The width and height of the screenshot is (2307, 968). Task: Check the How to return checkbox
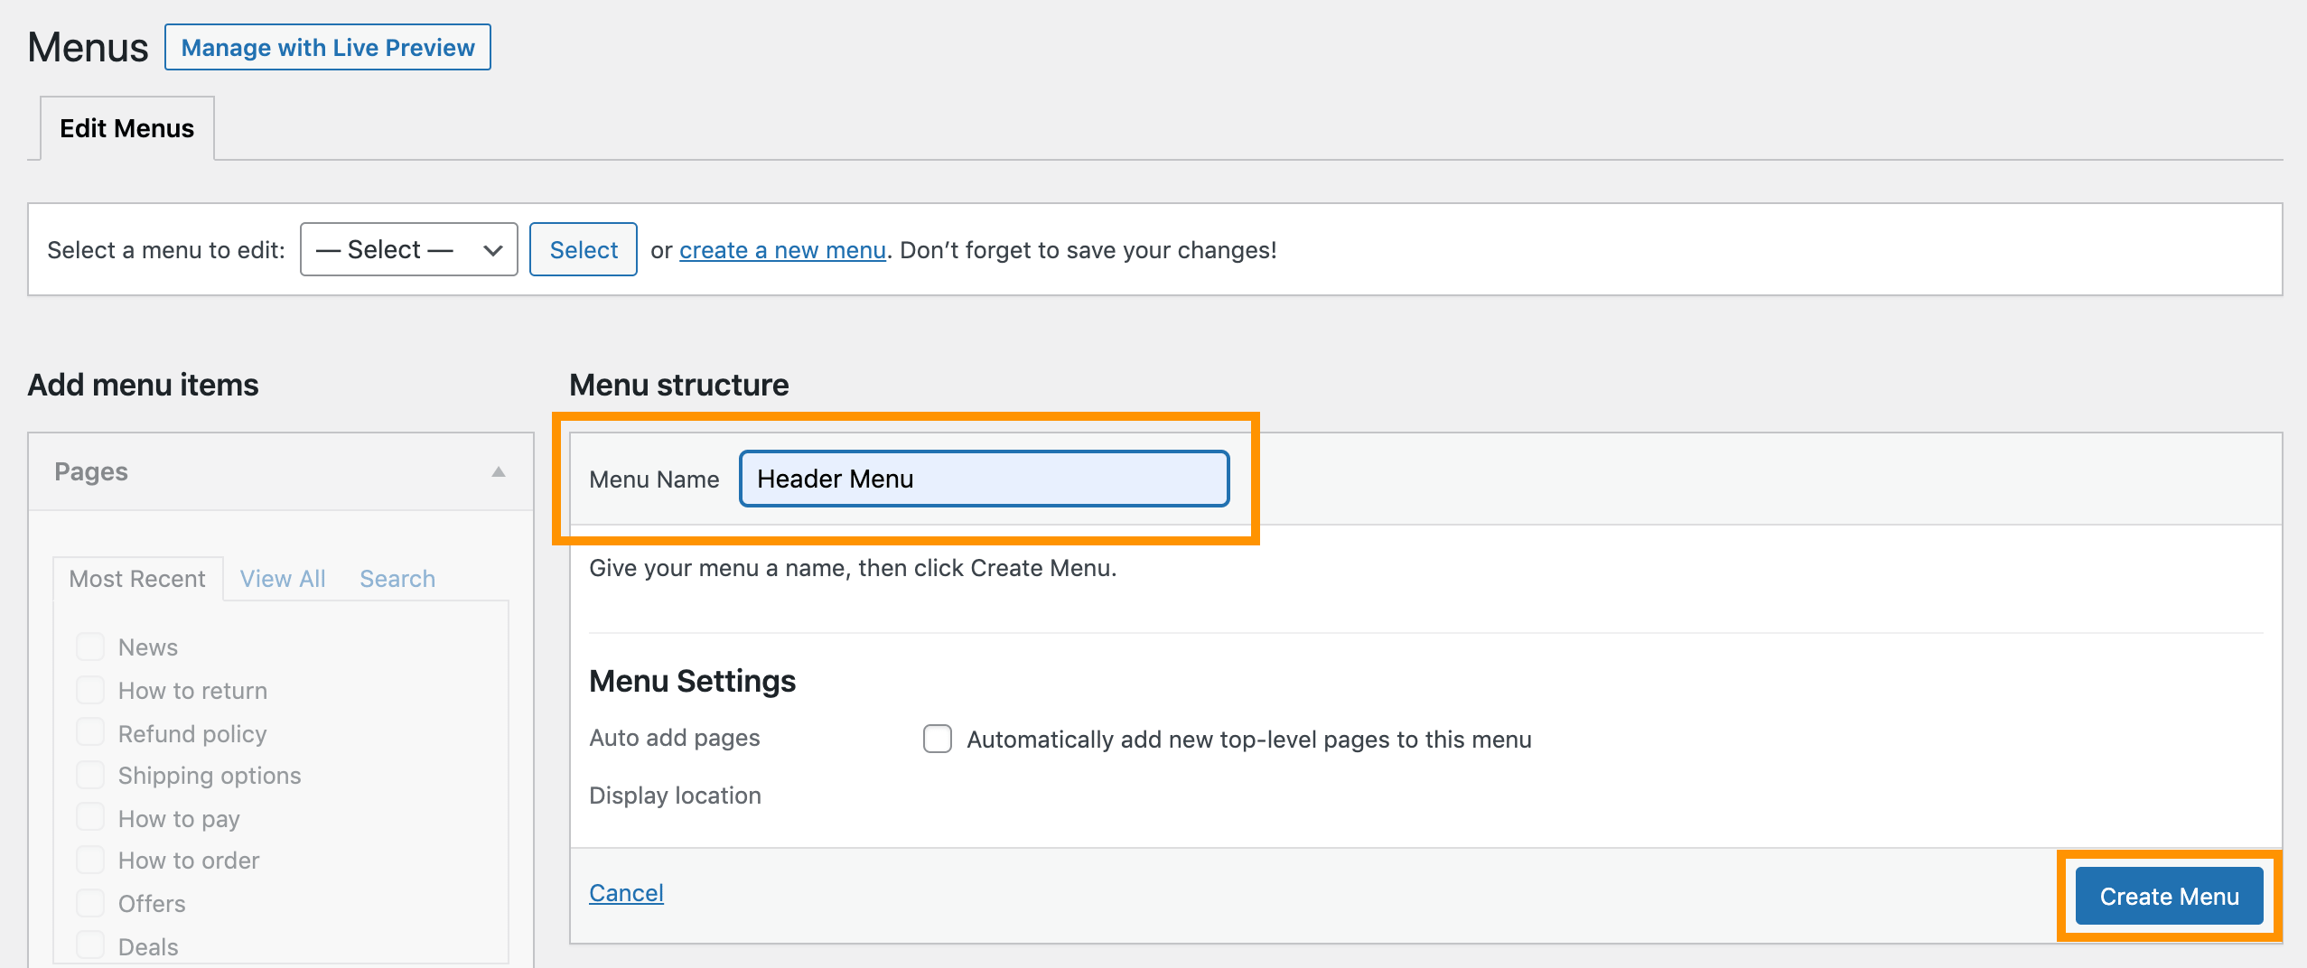(x=90, y=690)
